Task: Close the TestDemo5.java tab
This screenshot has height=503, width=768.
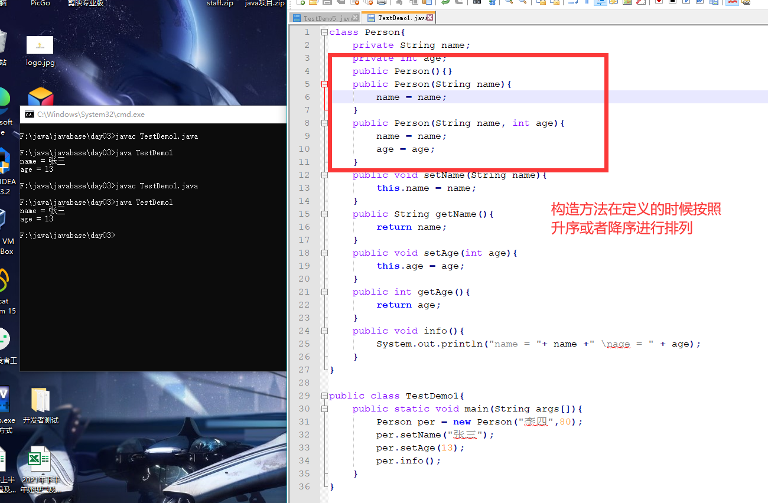Action: 355,18
